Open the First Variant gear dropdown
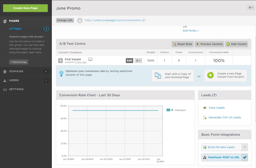 138,60
